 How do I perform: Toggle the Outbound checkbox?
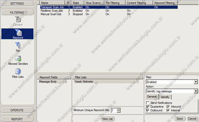(x=148, y=110)
